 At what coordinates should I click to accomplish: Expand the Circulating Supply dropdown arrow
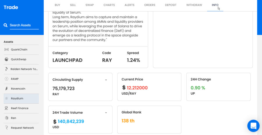(x=106, y=80)
